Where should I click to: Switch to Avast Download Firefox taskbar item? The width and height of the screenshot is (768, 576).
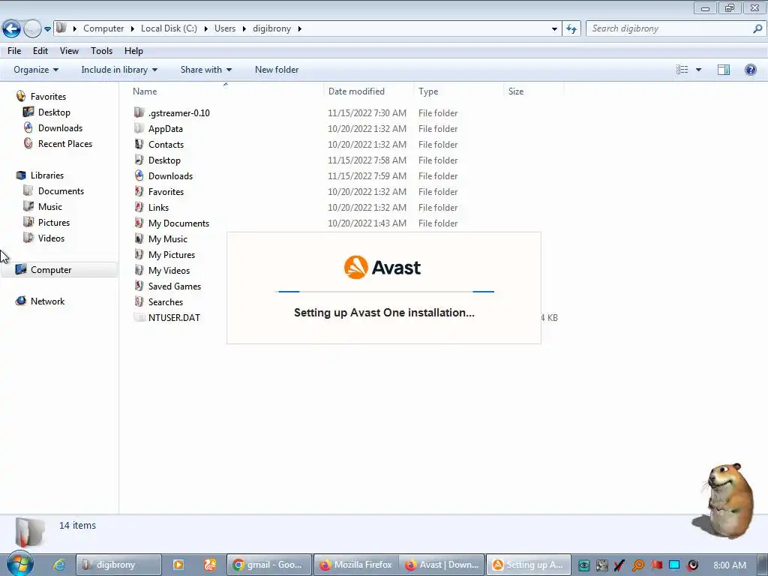pos(442,565)
